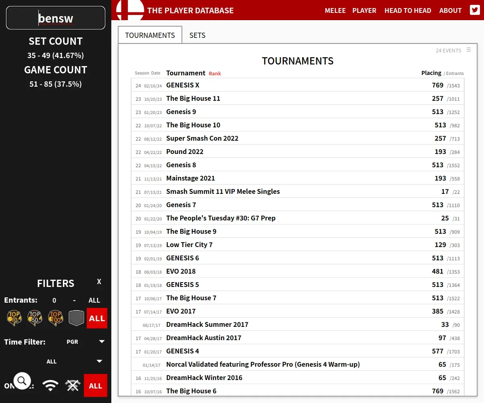484x403 pixels.
Task: Sort by the Date column header
Action: click(156, 73)
